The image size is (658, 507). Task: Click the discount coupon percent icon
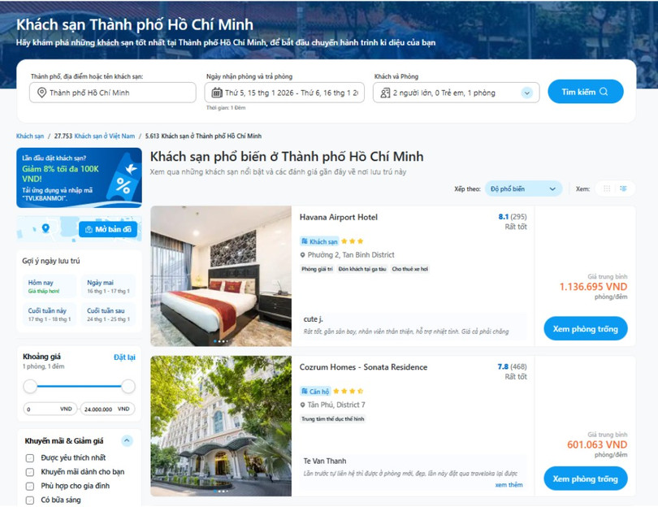[123, 185]
